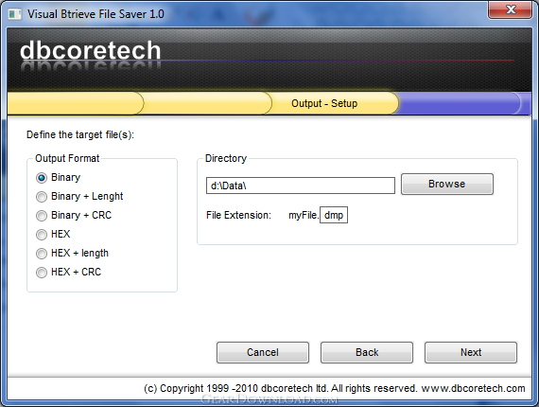Screen dimensions: 539x407
Task: Open the Browse directory dialog
Action: click(447, 184)
